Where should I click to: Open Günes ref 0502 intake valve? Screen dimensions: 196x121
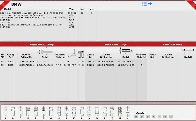(11, 61)
